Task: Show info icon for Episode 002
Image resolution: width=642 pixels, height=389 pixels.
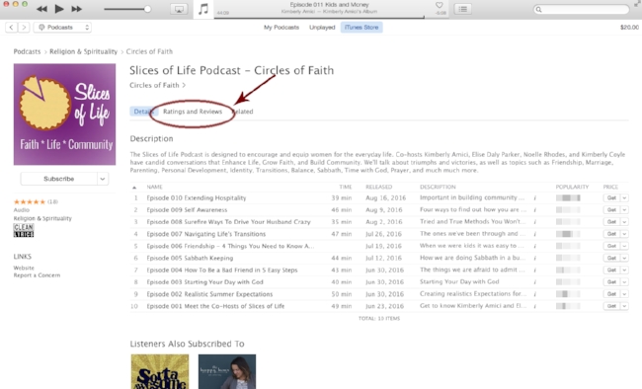Action: coord(534,294)
